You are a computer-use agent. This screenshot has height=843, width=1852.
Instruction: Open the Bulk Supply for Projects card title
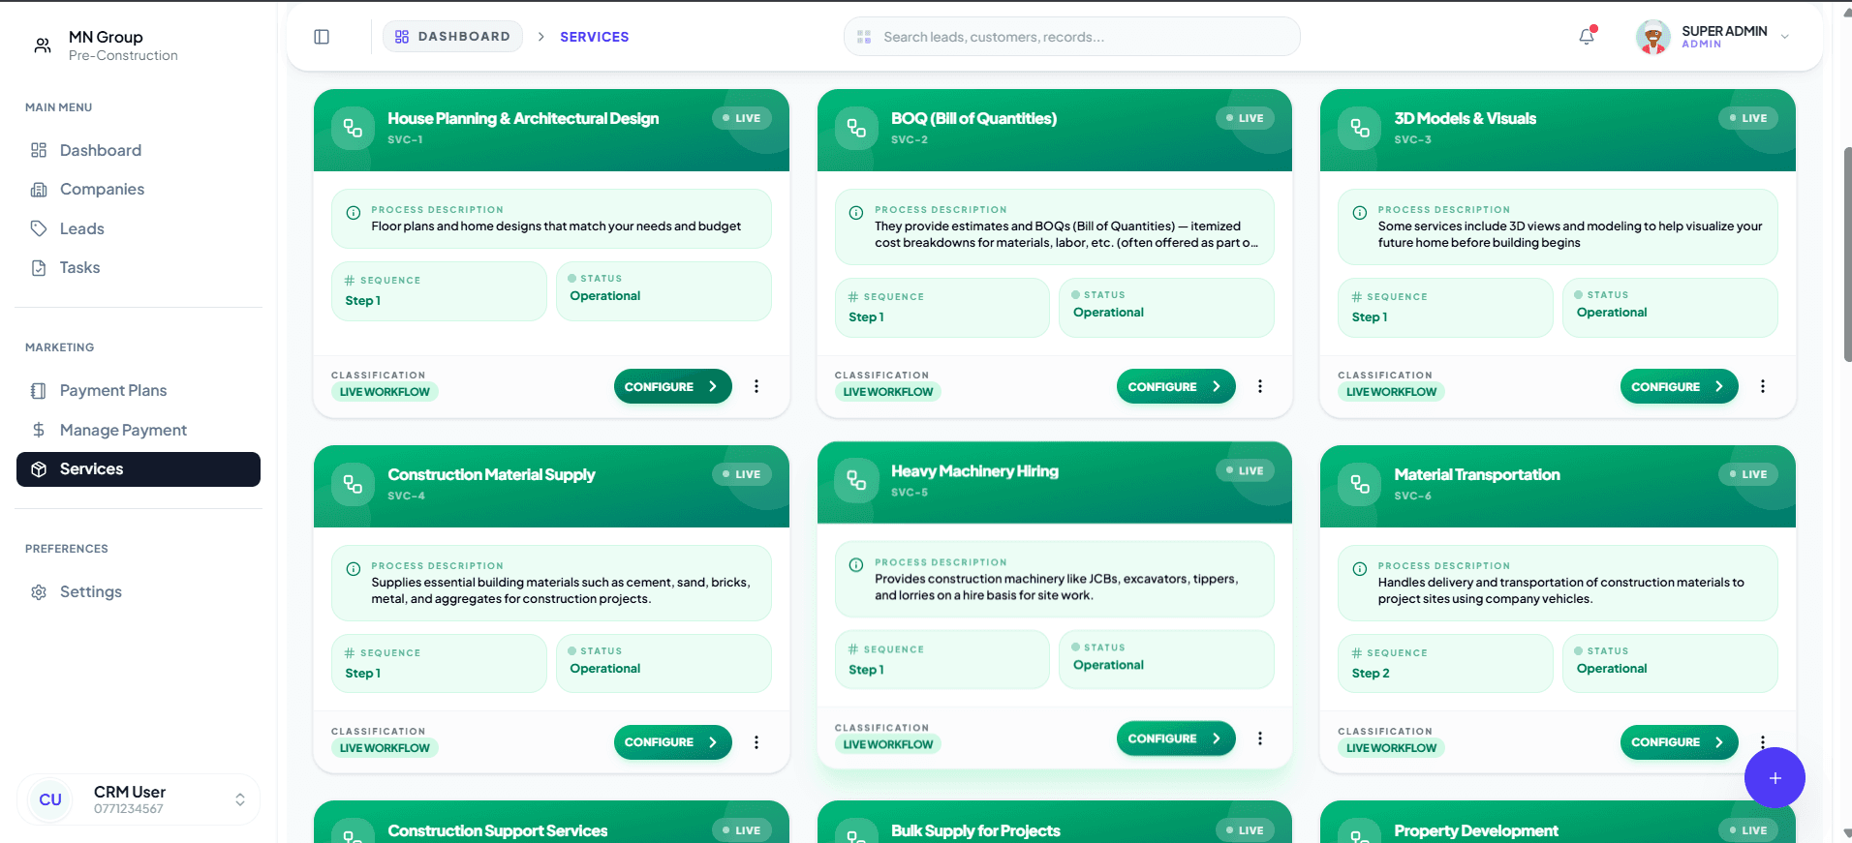[975, 830]
